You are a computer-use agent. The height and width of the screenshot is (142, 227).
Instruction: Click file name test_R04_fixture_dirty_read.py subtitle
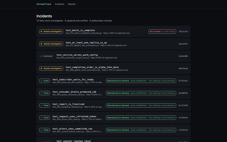[x=66, y=119]
